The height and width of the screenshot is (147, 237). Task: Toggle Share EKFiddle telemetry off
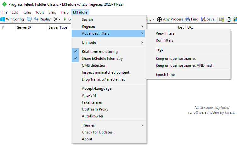(108, 59)
